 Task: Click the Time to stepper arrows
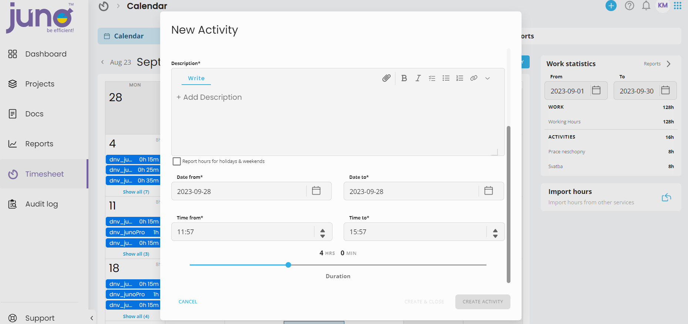495,233
